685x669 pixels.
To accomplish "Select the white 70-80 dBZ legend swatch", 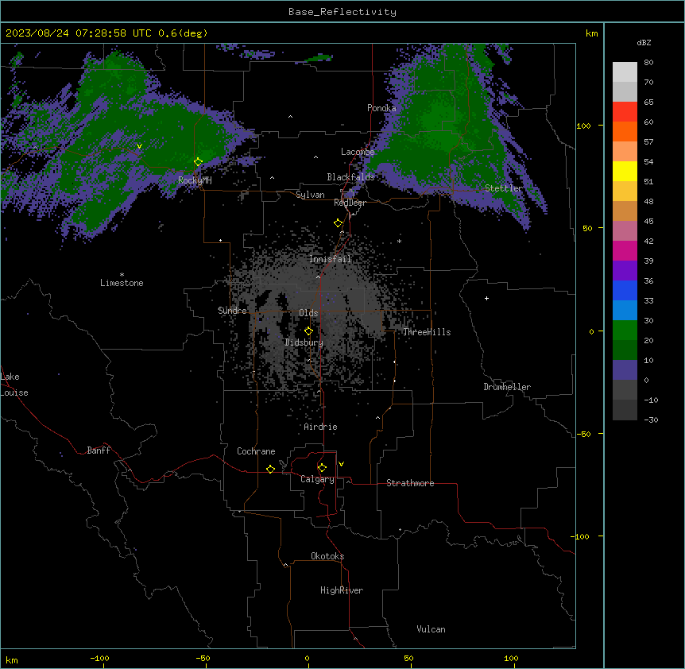I will click(x=625, y=72).
